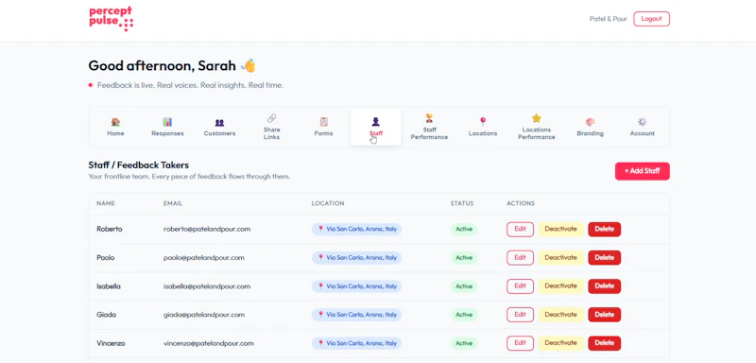This screenshot has width=756, height=363.
Task: Click the EMAIL column header
Action: [173, 203]
